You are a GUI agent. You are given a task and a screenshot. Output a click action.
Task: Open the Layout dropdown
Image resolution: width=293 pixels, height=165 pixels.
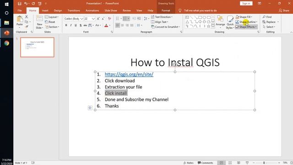[x=52, y=17]
